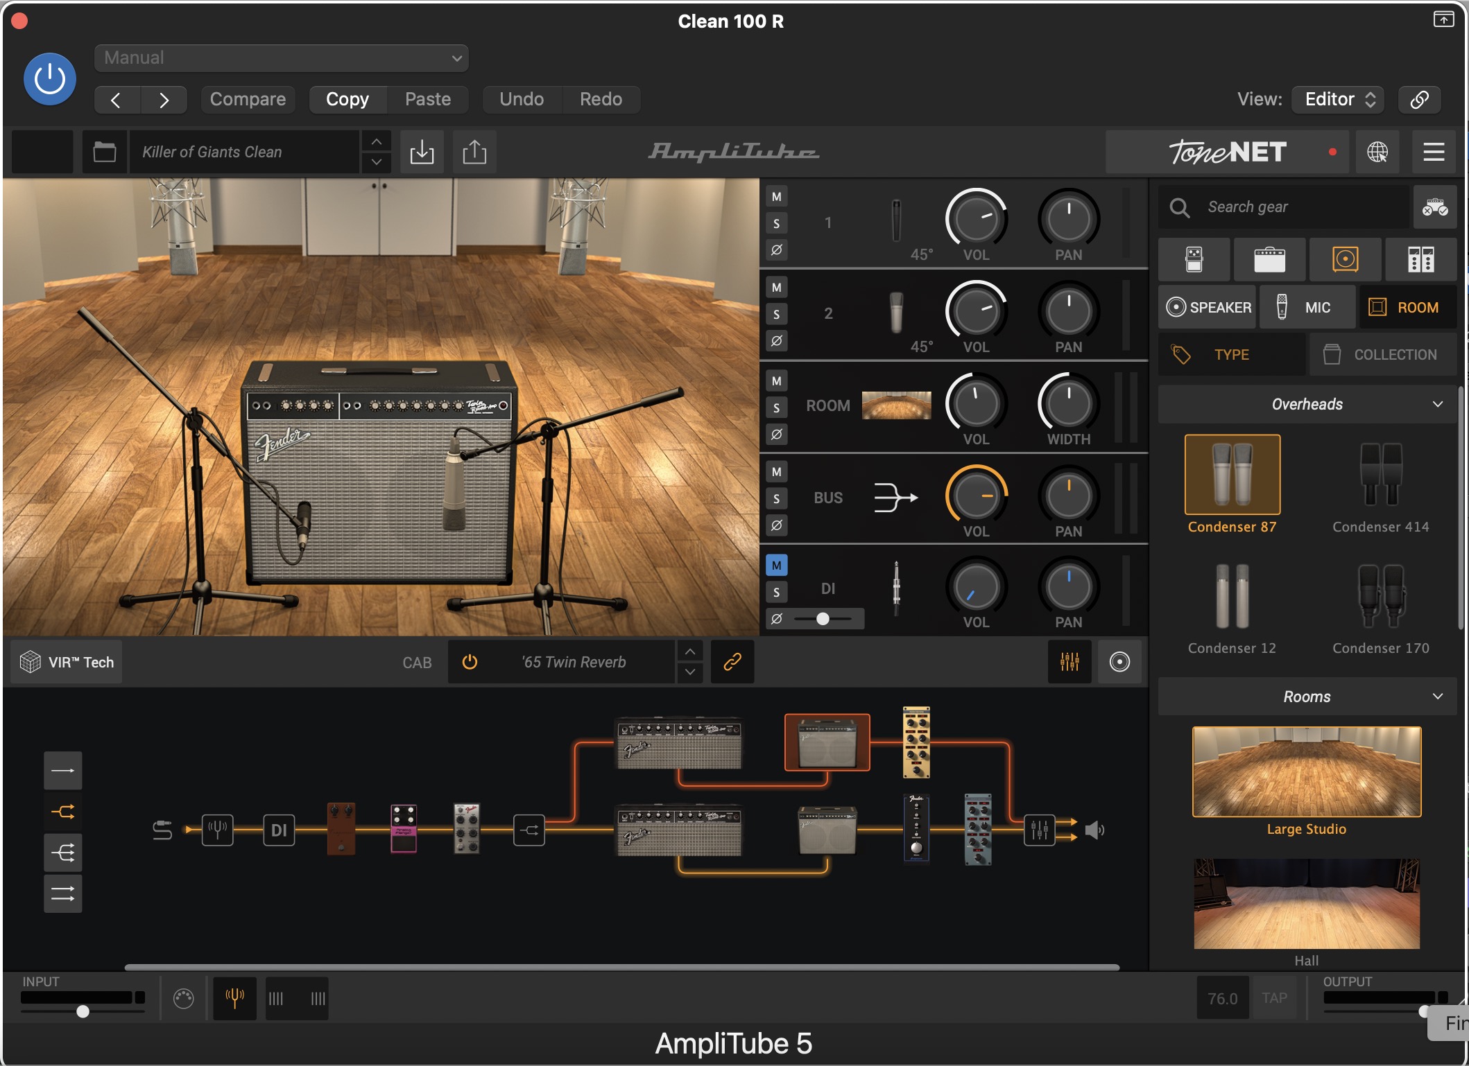This screenshot has width=1469, height=1066.
Task: Toggle the '65 Twin Reverb cab power
Action: click(470, 662)
